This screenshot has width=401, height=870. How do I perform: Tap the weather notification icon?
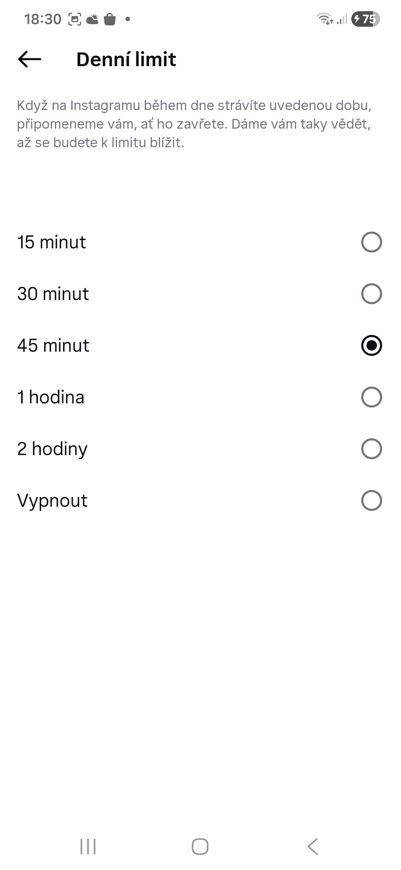[92, 19]
